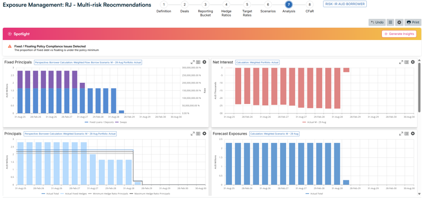Click the Net Interest chart title
The height and width of the screenshot is (198, 422).
(223, 62)
